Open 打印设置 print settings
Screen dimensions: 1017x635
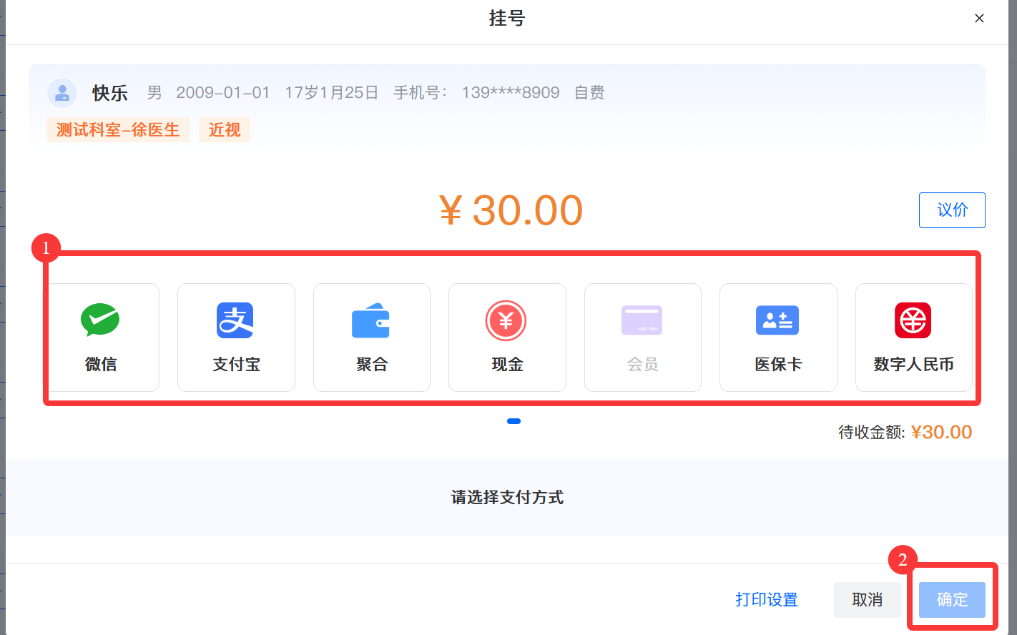[767, 599]
